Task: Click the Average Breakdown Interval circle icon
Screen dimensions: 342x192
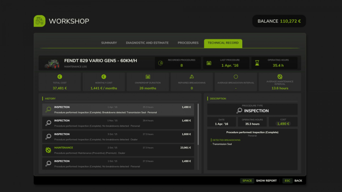Action: coord(236,77)
